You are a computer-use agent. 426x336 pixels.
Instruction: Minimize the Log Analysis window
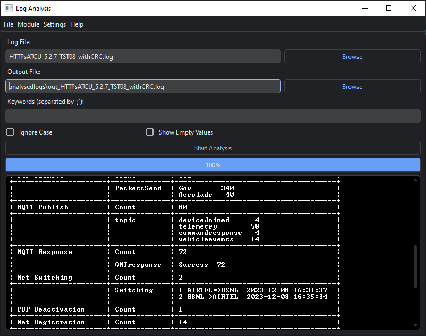pyautogui.click(x=365, y=8)
